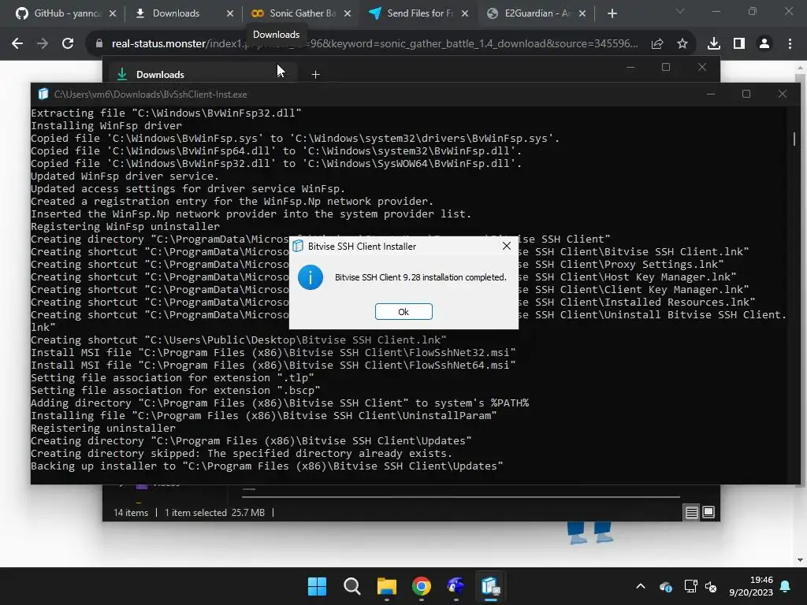Switch File Explorer to details view
Viewport: 807px width, 605px height.
point(692,512)
